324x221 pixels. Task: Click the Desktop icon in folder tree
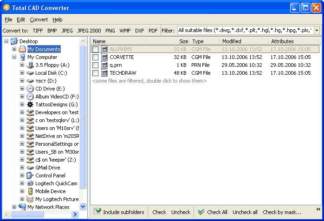click(14, 41)
